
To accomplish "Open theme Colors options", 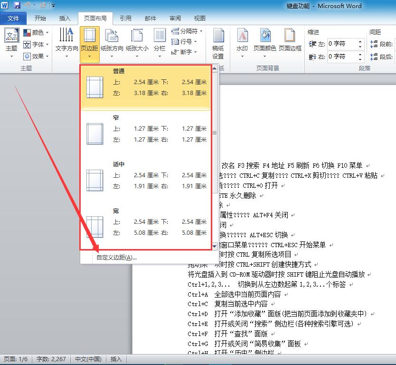I will pos(36,32).
